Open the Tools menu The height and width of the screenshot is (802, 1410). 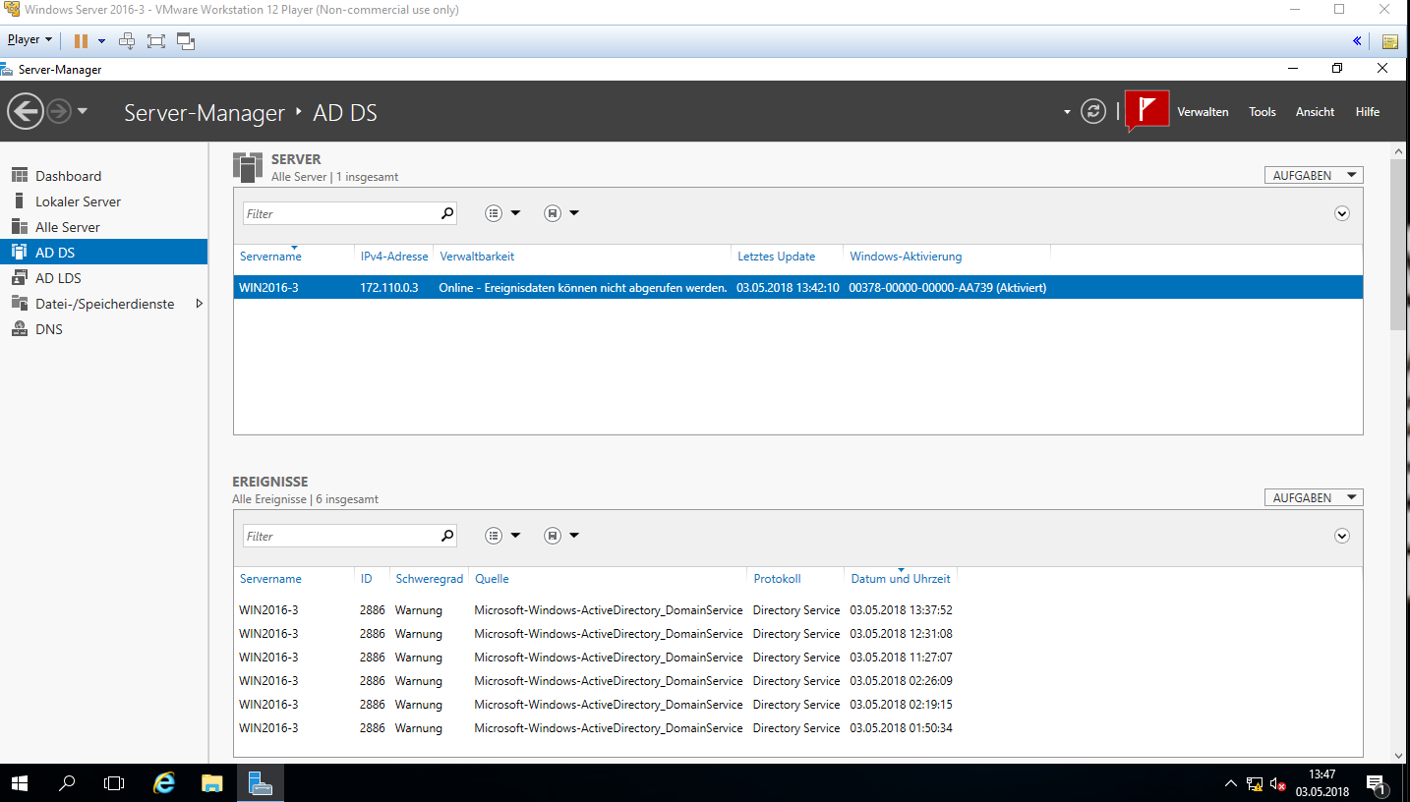[x=1263, y=112]
